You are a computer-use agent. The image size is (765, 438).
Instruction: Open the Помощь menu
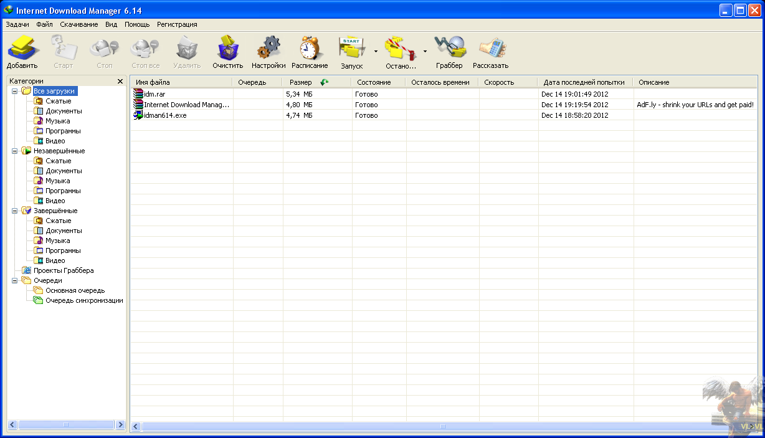click(x=137, y=24)
